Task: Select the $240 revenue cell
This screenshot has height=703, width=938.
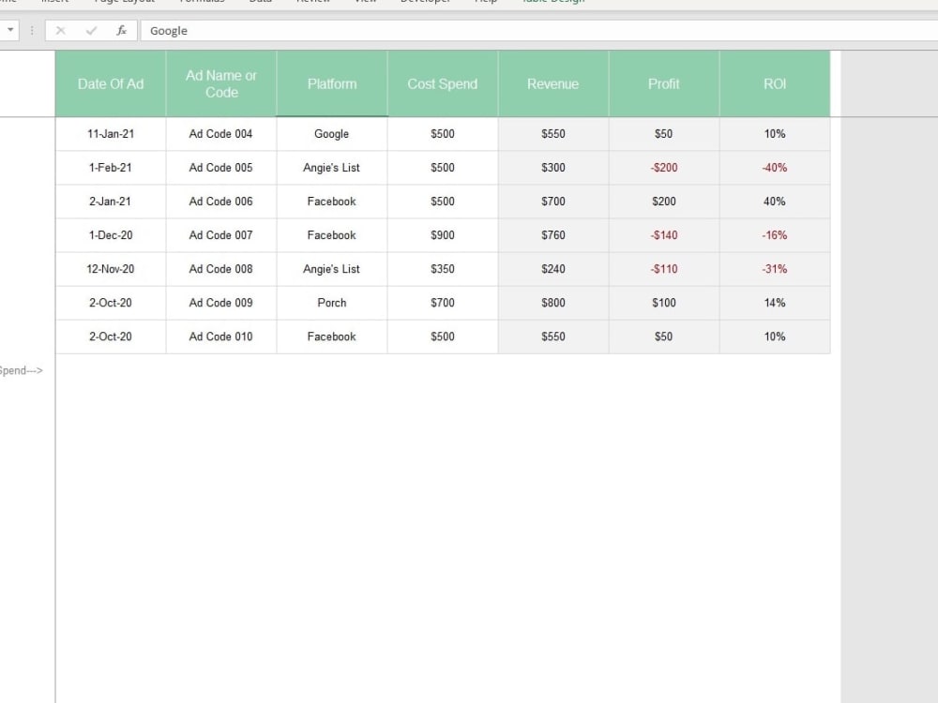Action: [553, 269]
